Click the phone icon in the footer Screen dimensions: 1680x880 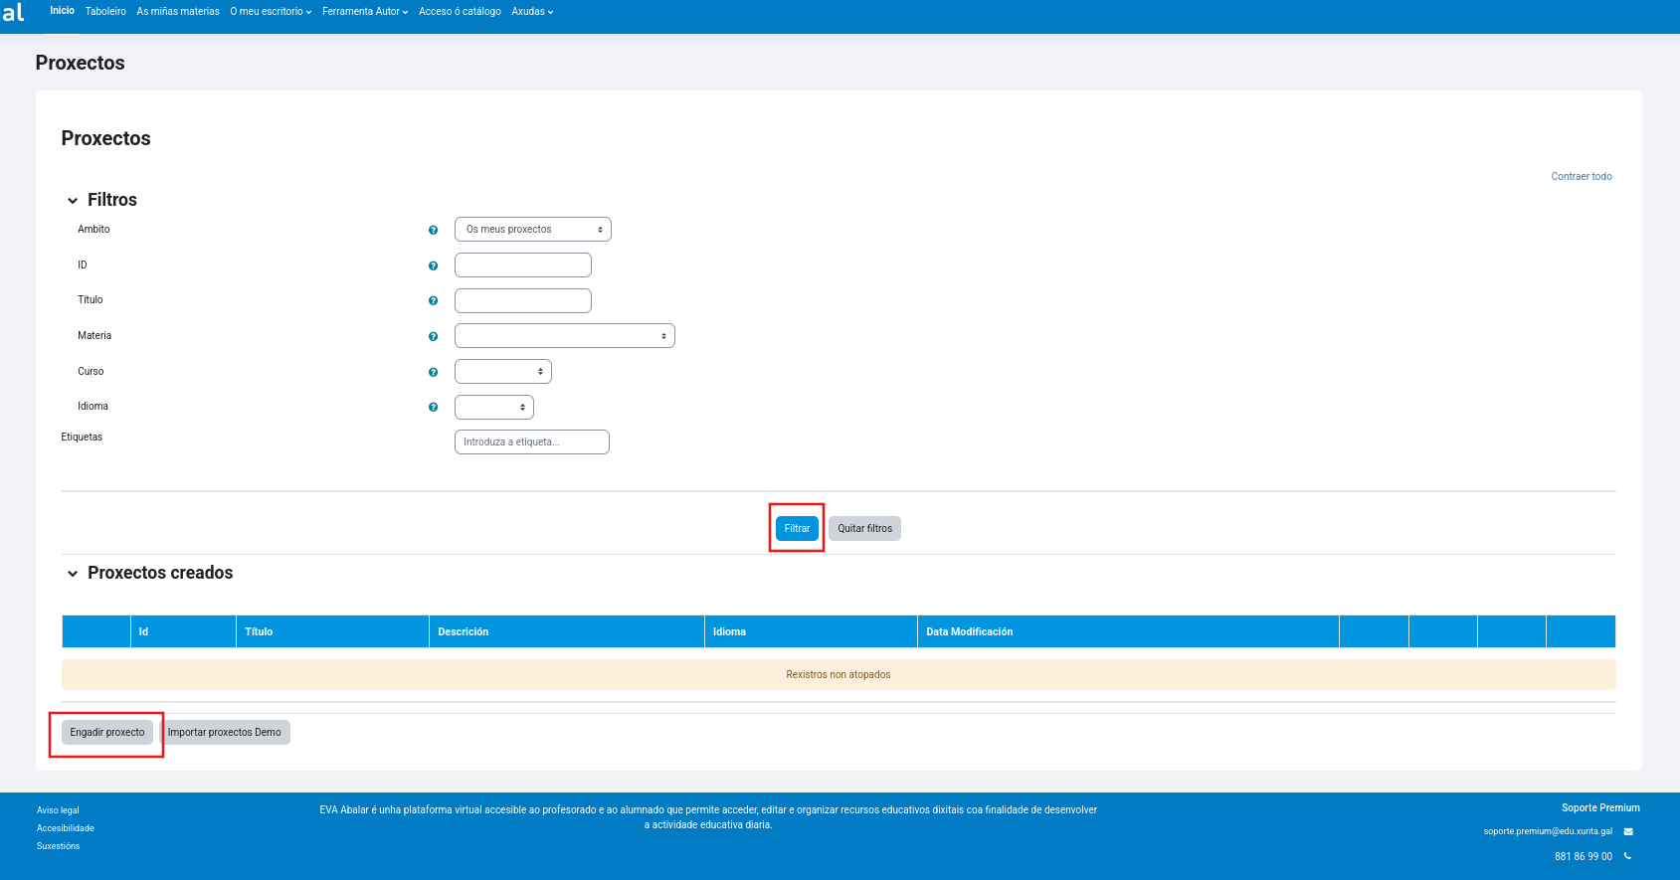(1627, 856)
